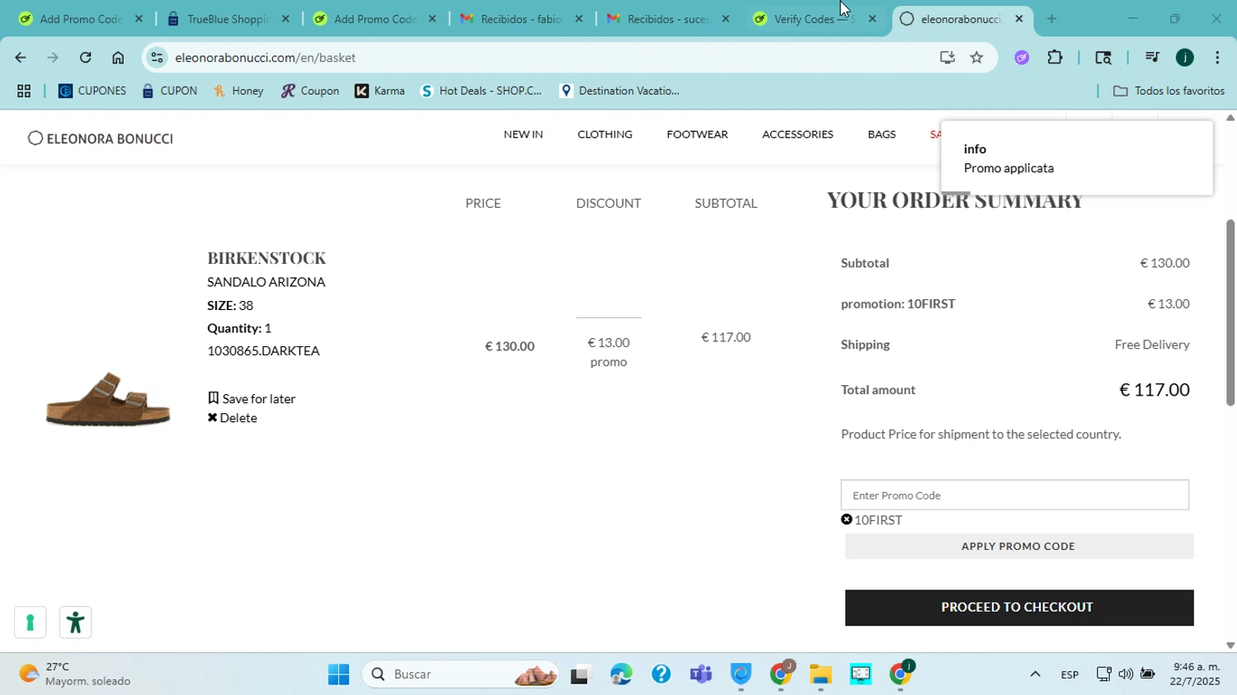1237x695 pixels.
Task: Click the browser address bar URL
Action: coord(265,58)
